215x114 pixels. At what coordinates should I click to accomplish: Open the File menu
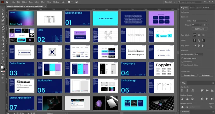pyautogui.click(x=14, y=2)
